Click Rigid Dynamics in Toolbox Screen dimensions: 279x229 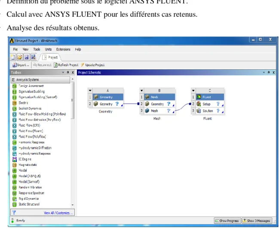click(x=29, y=199)
